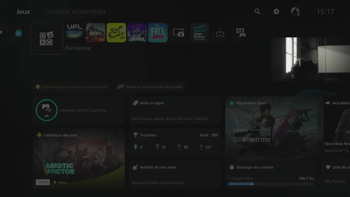Click the ARC Raiders wishlist entry
350x197 pixels.
coord(335,181)
